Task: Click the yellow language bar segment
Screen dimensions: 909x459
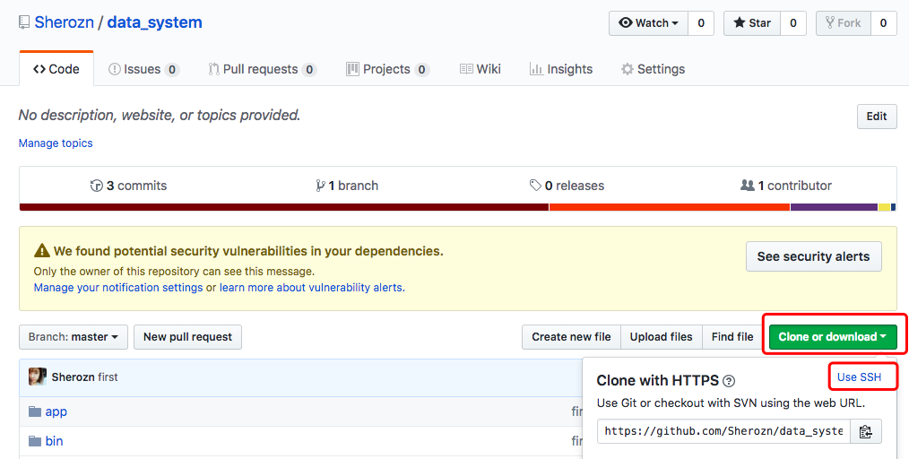Action: tap(884, 207)
